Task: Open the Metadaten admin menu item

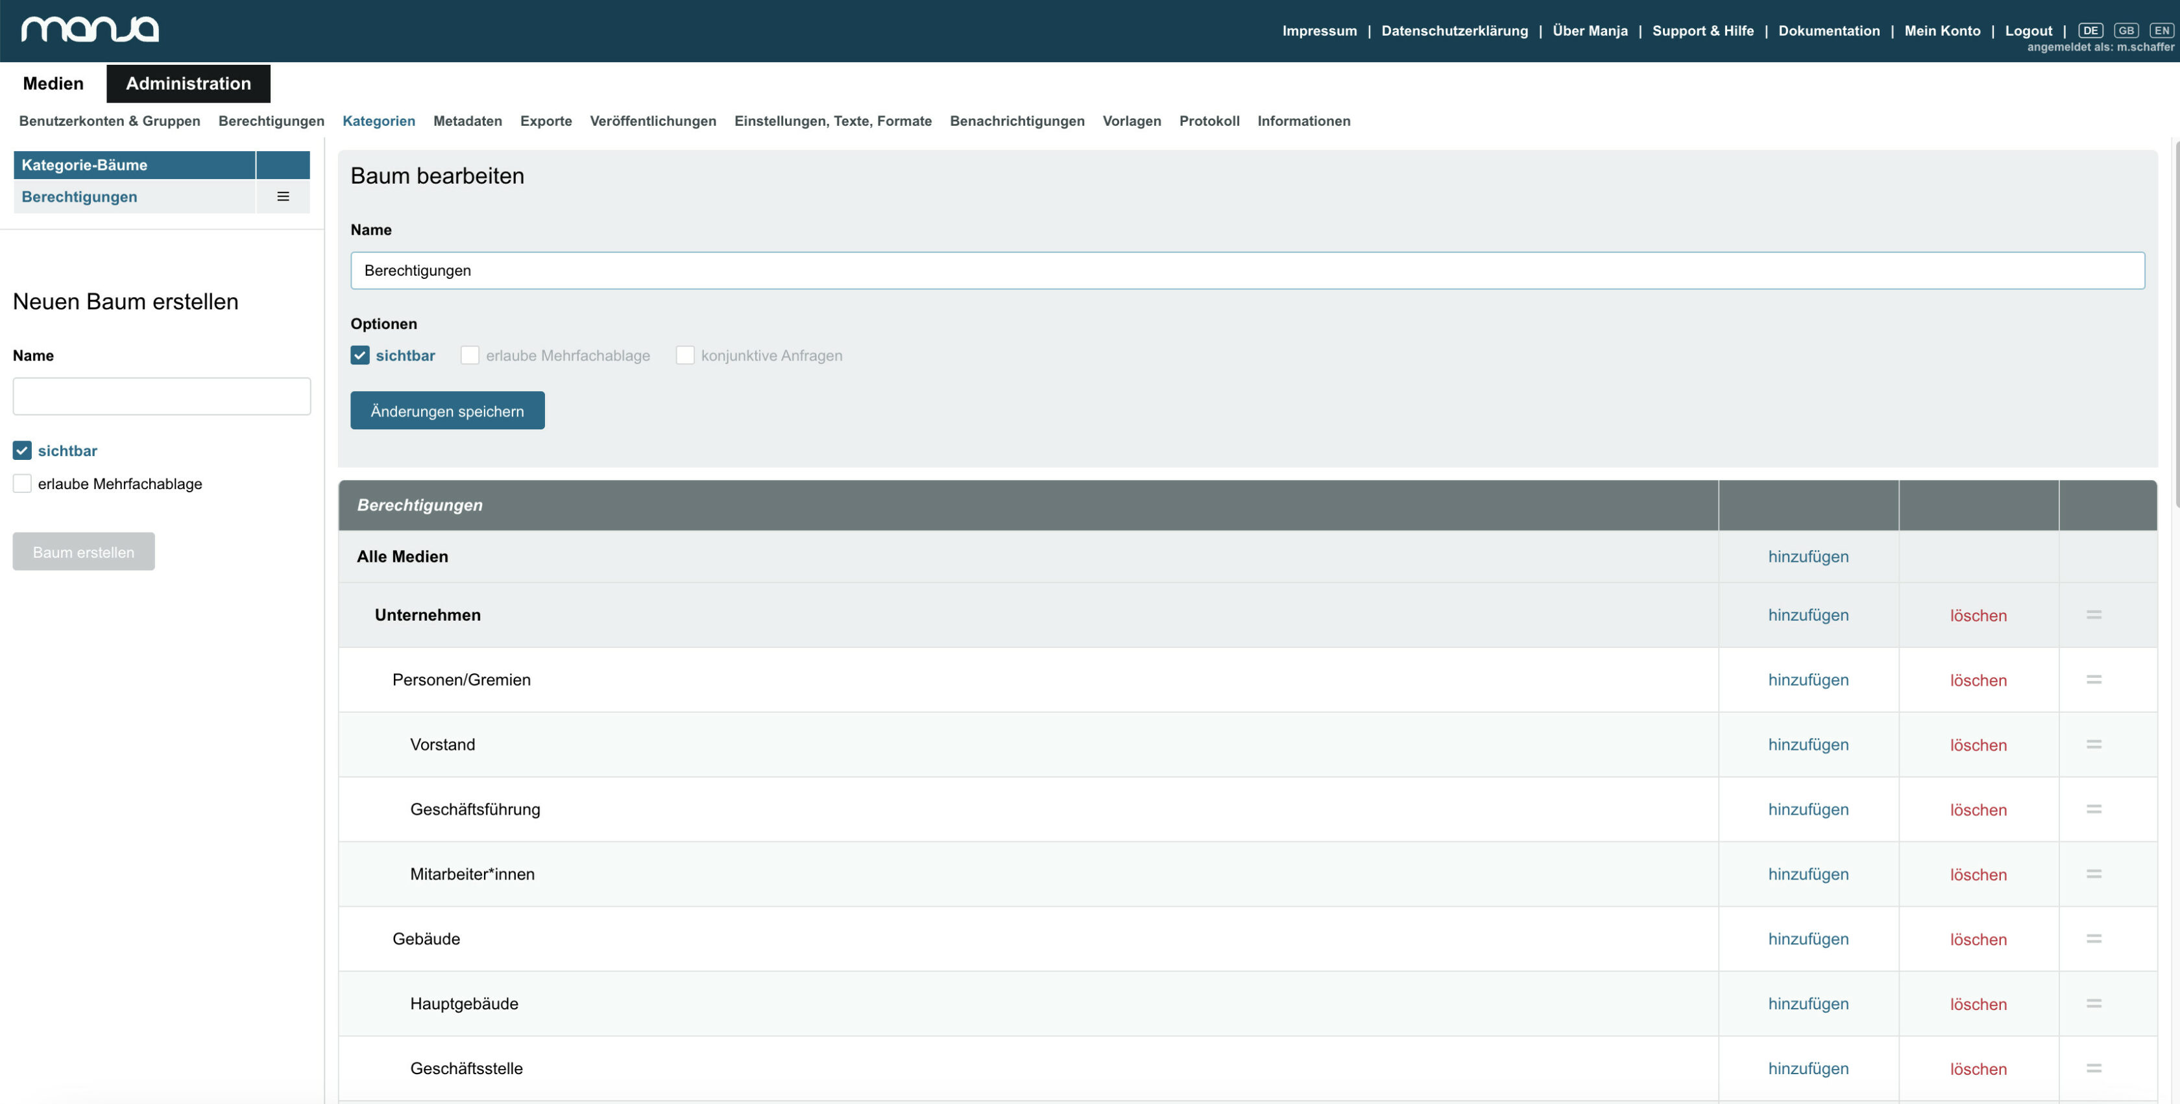Action: (467, 121)
